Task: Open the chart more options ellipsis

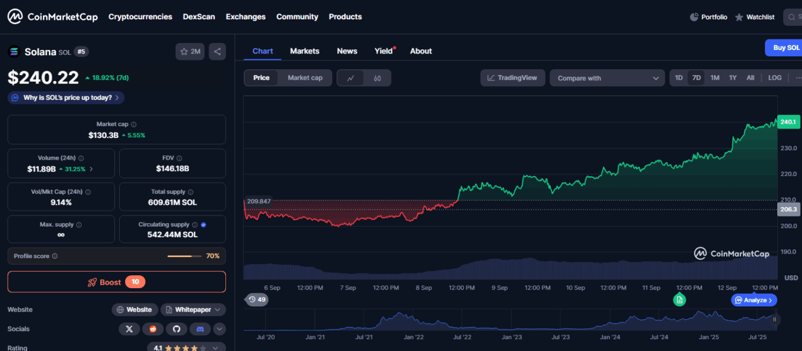Action: pyautogui.click(x=798, y=78)
